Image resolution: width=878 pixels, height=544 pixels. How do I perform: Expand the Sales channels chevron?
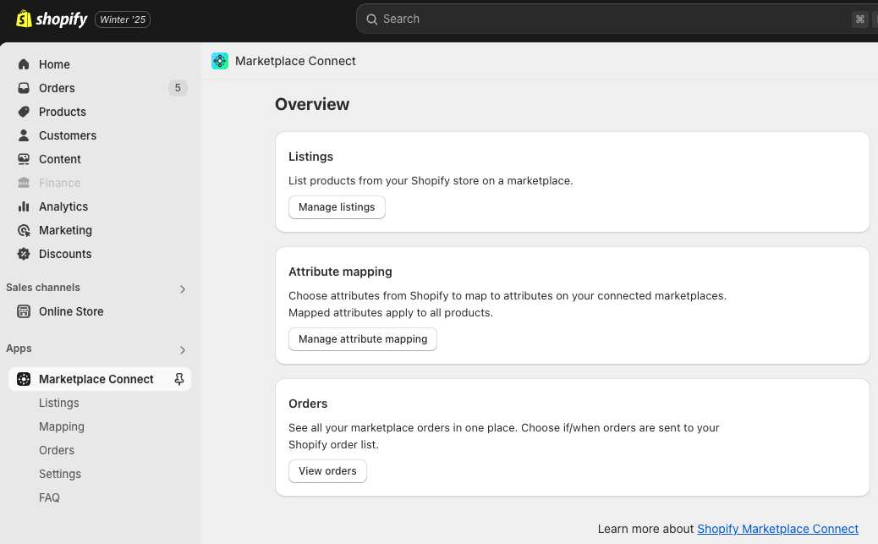coord(183,289)
